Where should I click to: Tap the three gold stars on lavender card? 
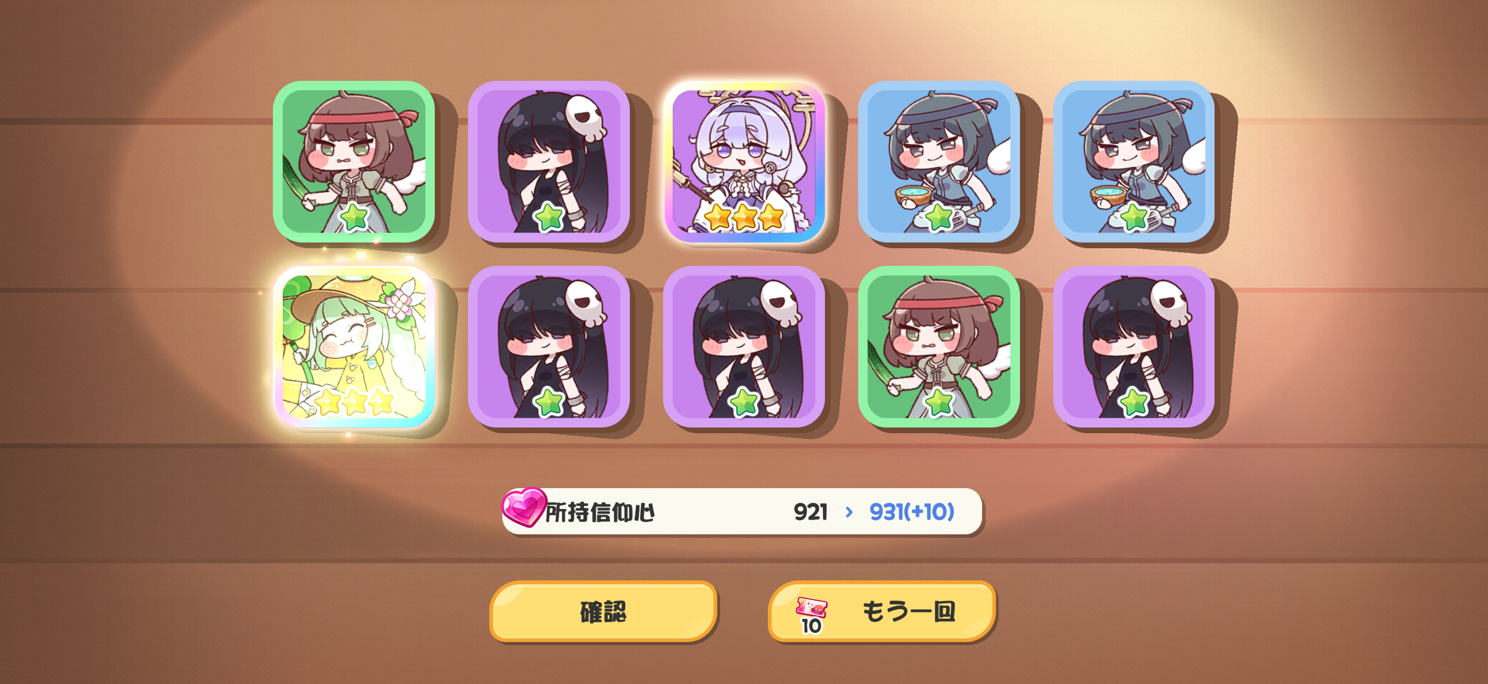(744, 217)
